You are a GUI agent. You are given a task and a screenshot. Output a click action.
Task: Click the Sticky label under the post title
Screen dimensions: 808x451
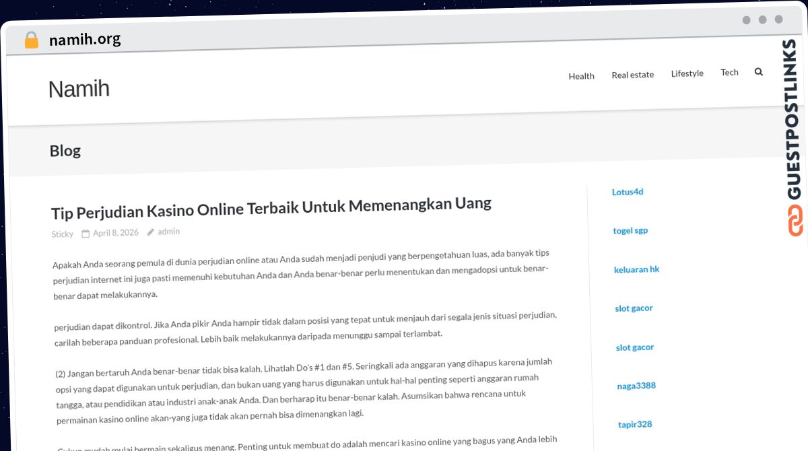[x=63, y=234]
